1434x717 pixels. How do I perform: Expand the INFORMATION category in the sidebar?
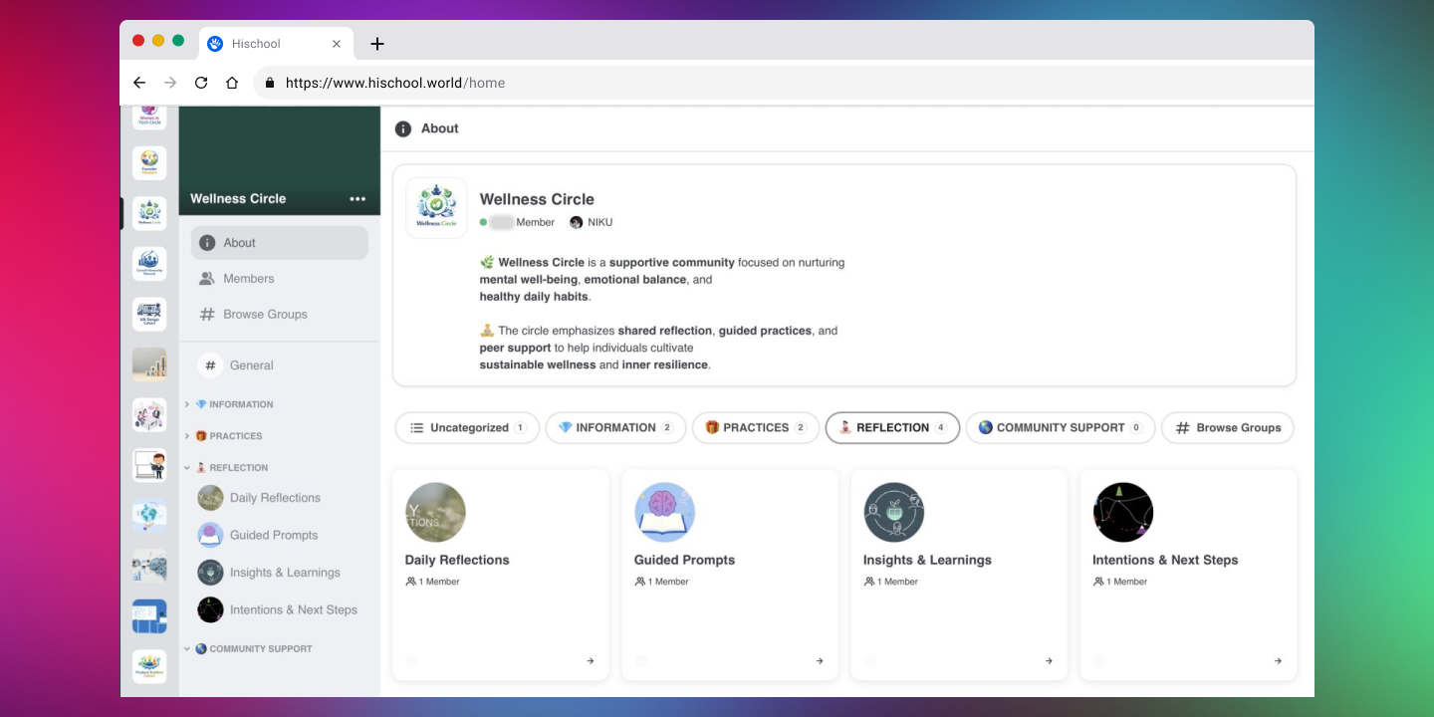point(187,404)
